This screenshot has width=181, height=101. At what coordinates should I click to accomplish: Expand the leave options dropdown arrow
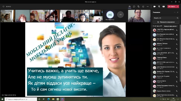tap(178, 7)
